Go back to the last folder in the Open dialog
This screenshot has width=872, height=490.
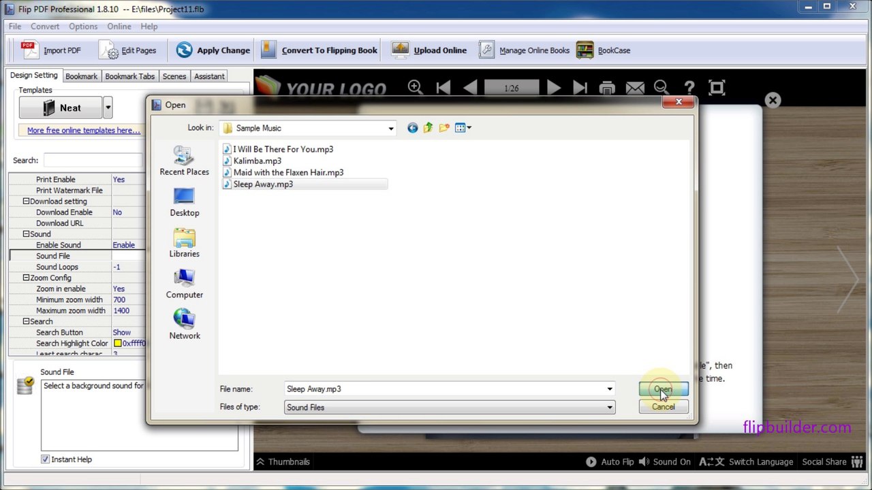click(x=412, y=128)
